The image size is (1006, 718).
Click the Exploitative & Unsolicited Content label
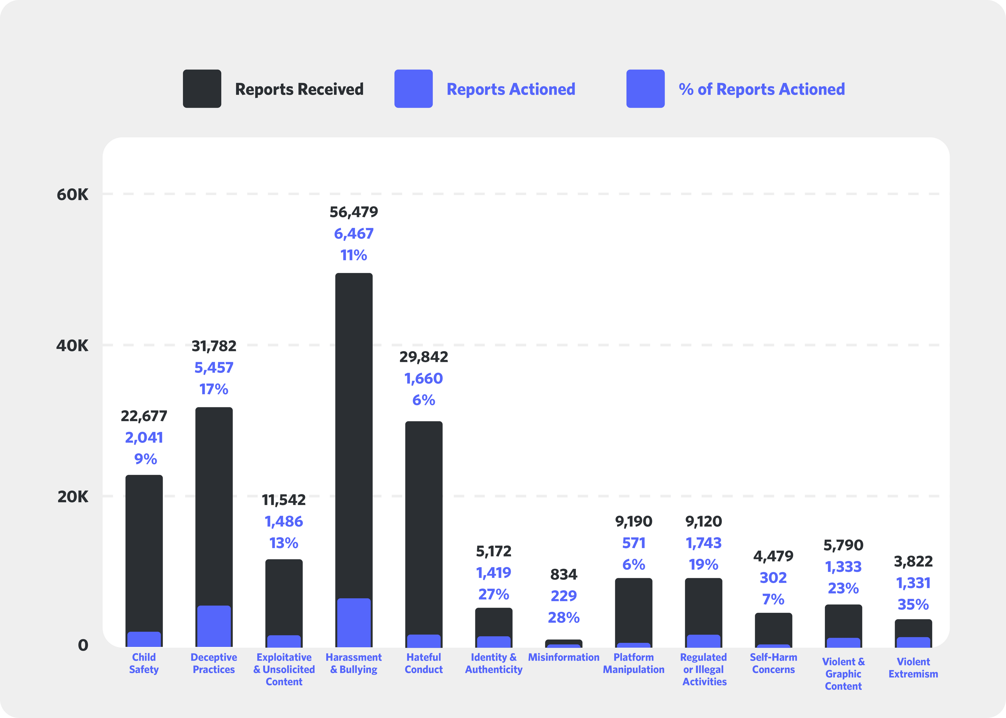pos(284,669)
